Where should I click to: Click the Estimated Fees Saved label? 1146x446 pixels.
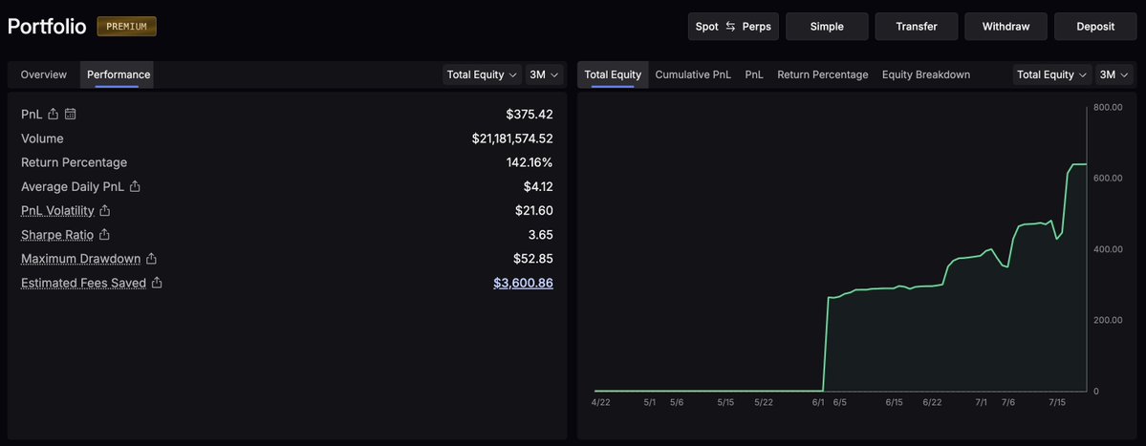point(83,283)
